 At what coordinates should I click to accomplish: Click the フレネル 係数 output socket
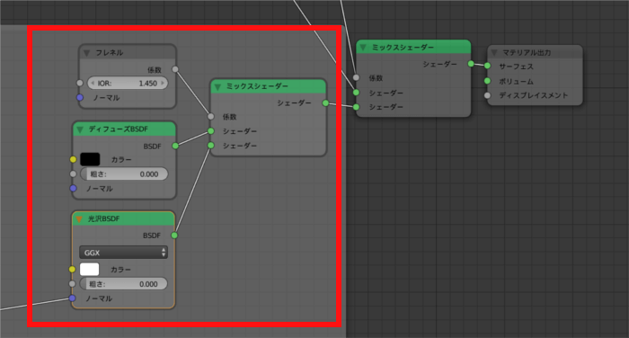coord(175,69)
